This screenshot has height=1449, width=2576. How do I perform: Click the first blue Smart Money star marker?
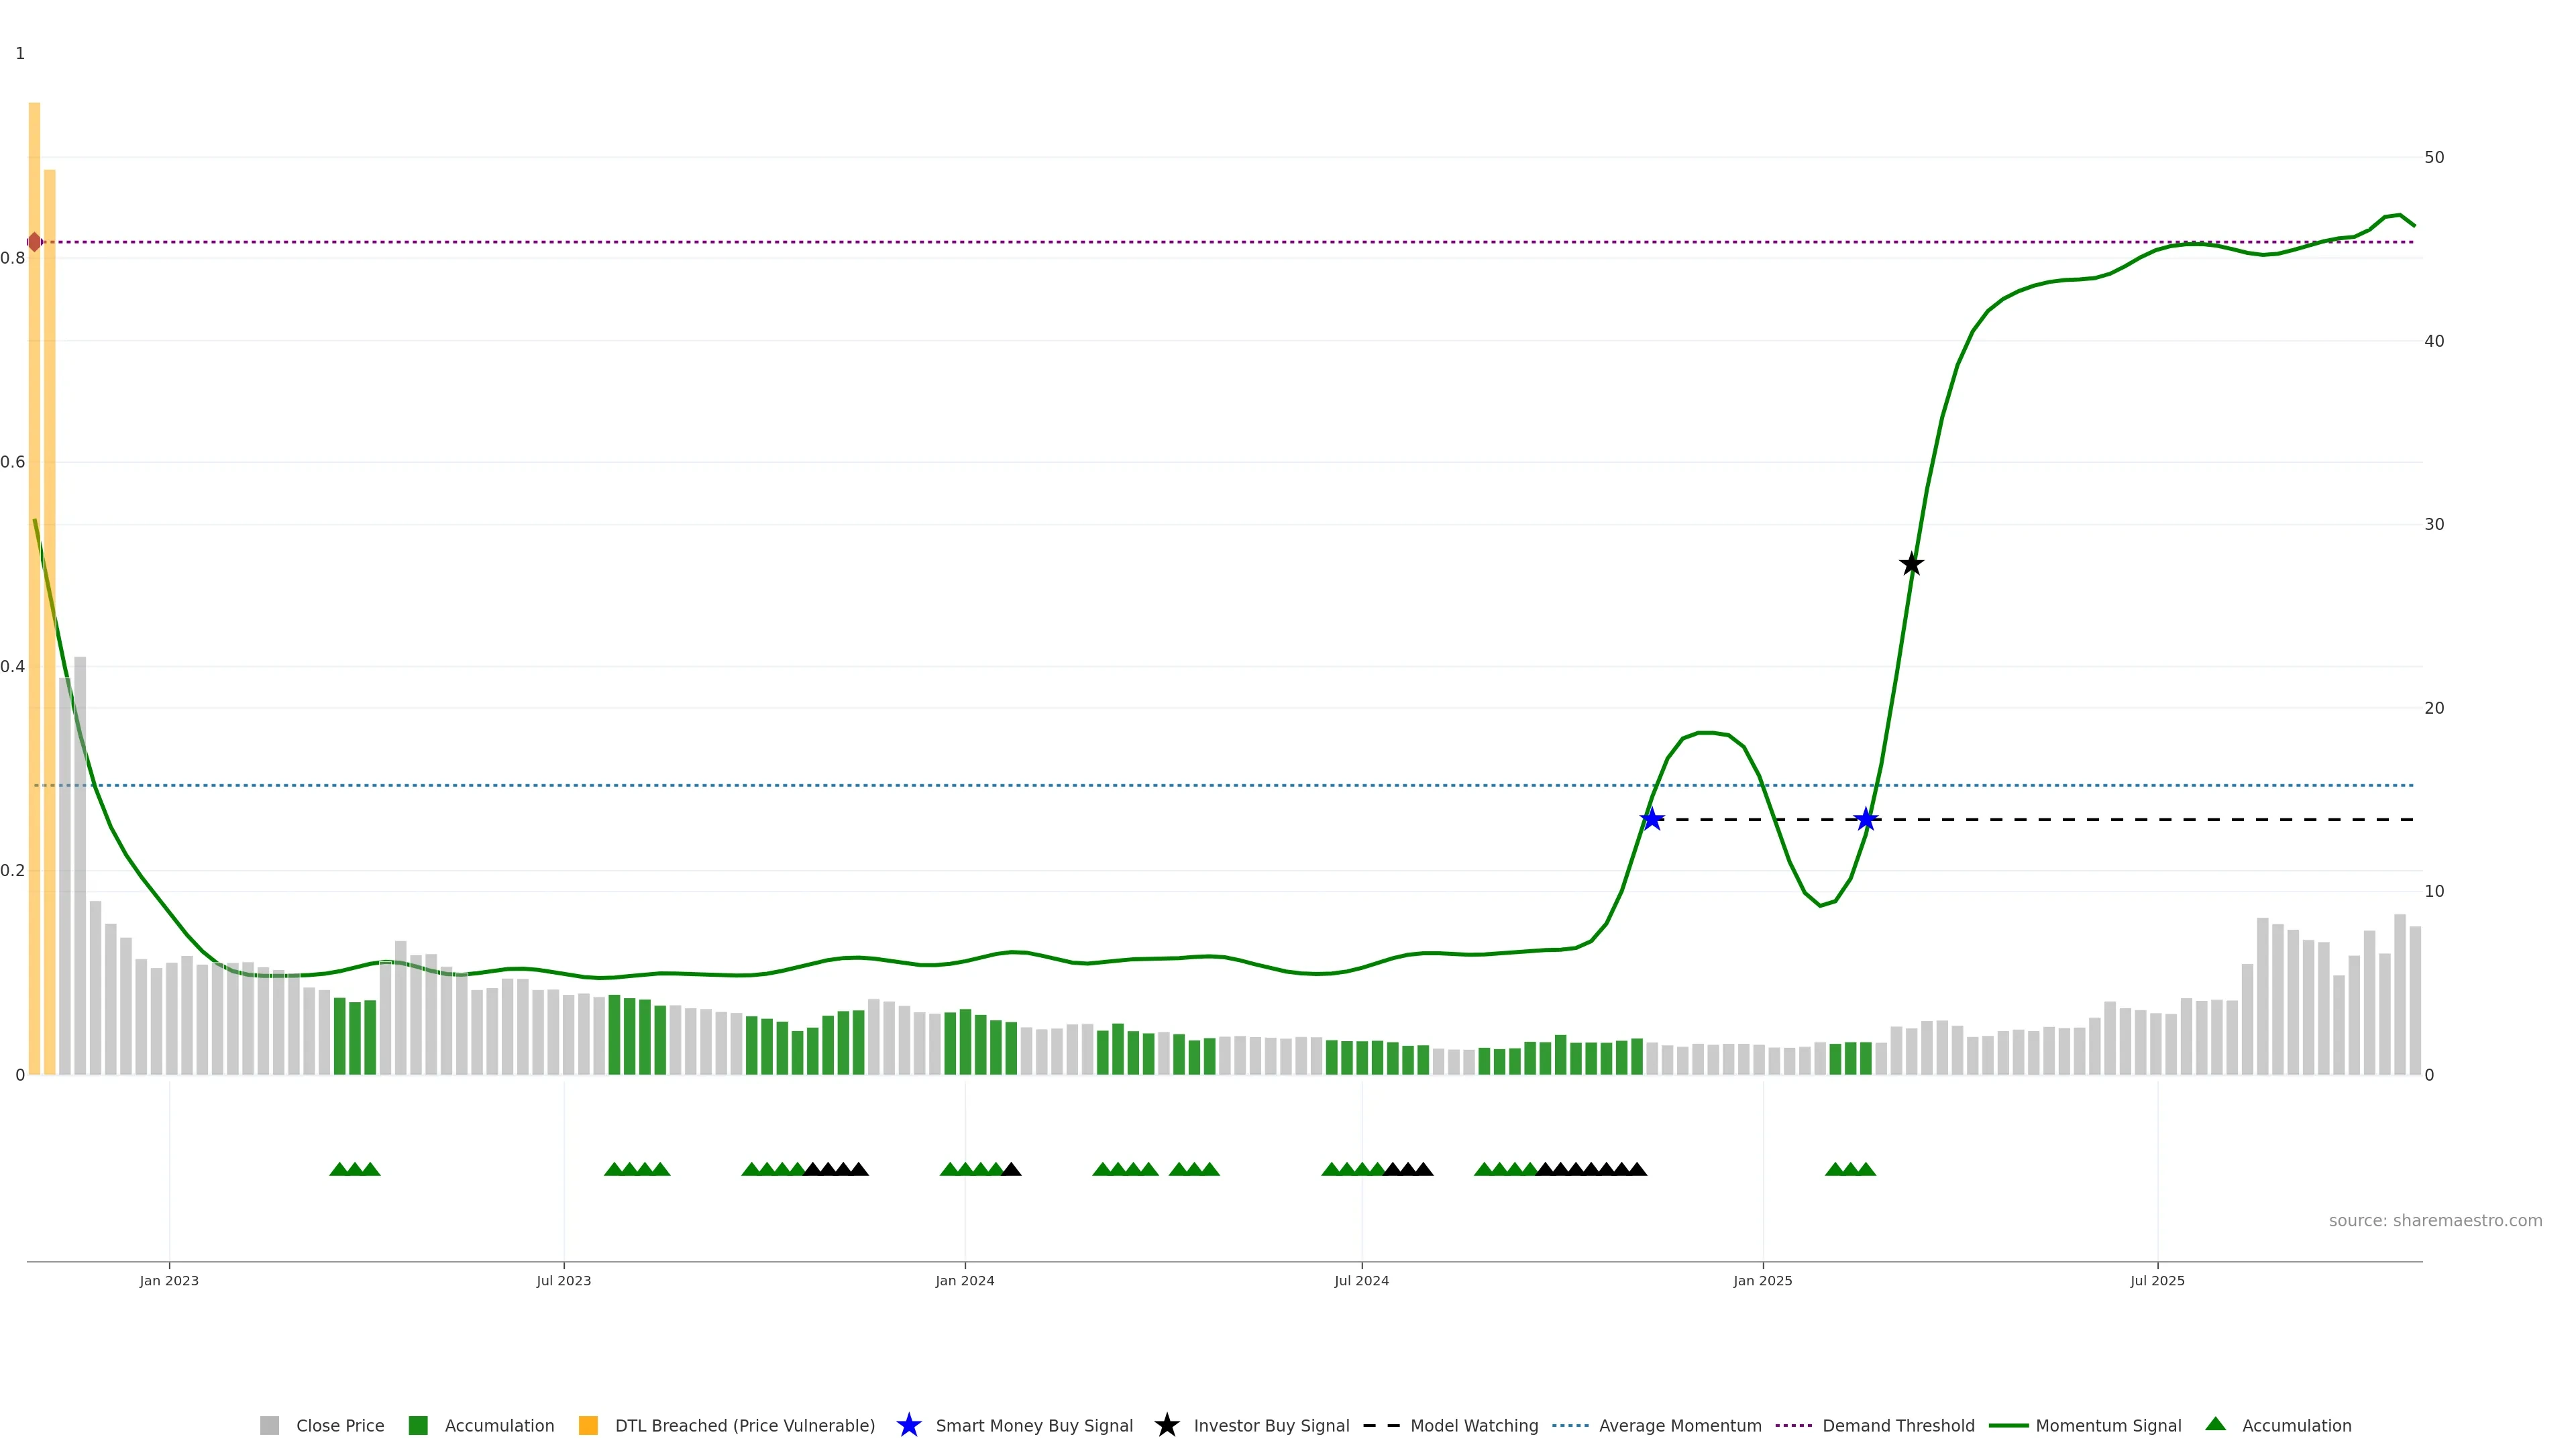1652,819
